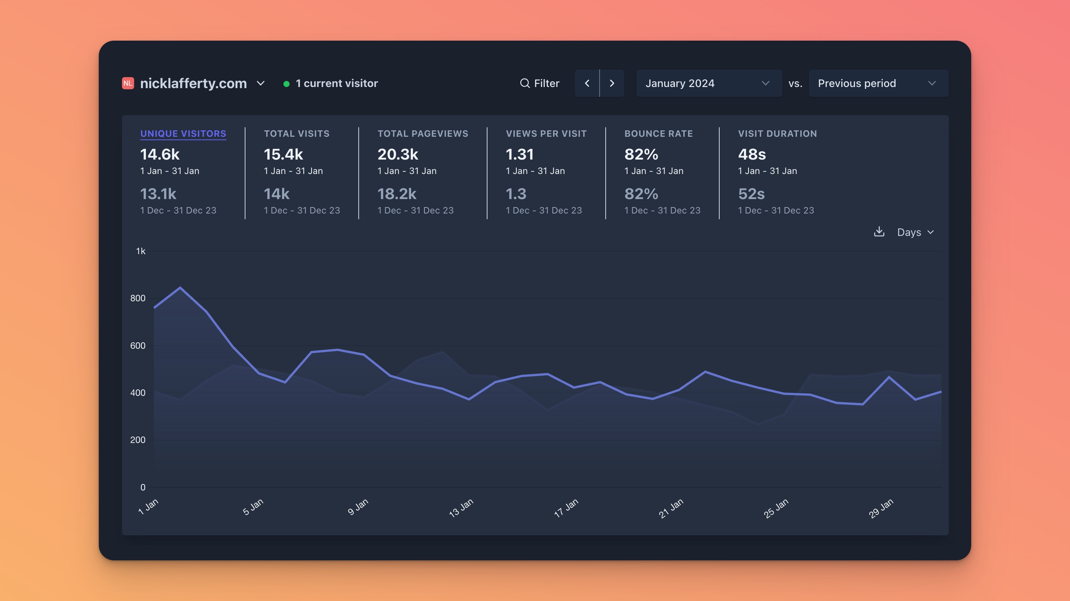Open the Previous period comparison dropdown
The height and width of the screenshot is (601, 1070).
(878, 83)
